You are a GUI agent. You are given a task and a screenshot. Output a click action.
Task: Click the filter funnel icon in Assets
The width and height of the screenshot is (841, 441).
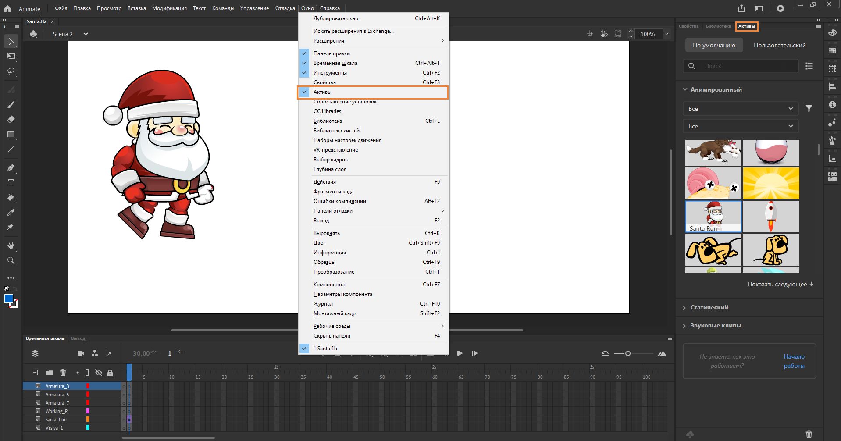[809, 109]
